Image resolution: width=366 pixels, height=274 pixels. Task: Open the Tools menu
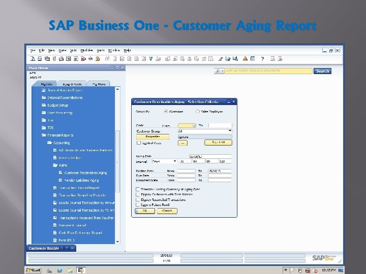(101, 50)
